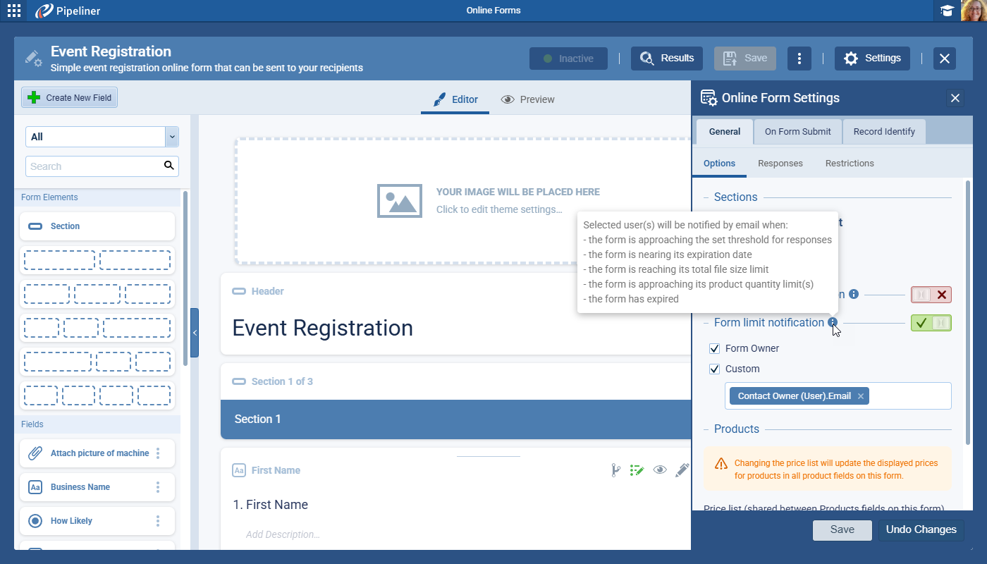Open the three-dot more options menu
987x564 pixels.
tap(799, 59)
